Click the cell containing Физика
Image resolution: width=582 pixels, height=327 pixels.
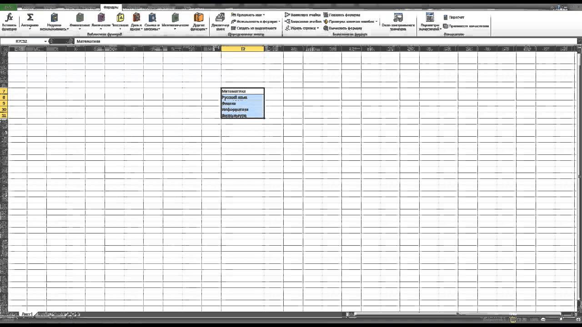[242, 103]
